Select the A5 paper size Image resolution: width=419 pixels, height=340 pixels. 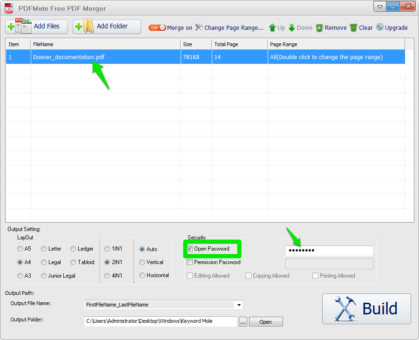click(x=20, y=249)
